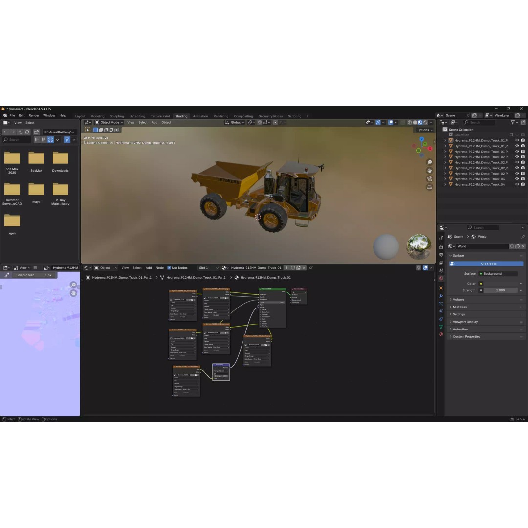
Task: Open the Node menu in shader editor
Action: click(x=159, y=268)
